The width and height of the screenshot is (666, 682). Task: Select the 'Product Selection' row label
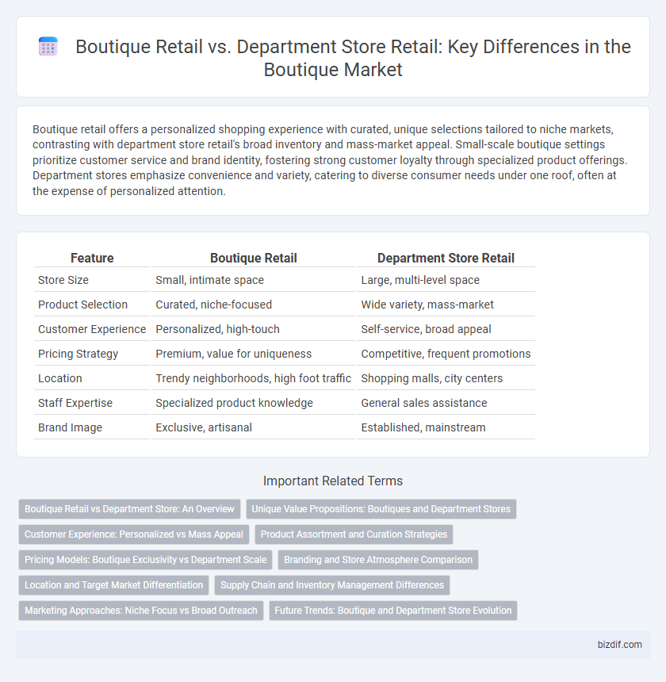(82, 305)
